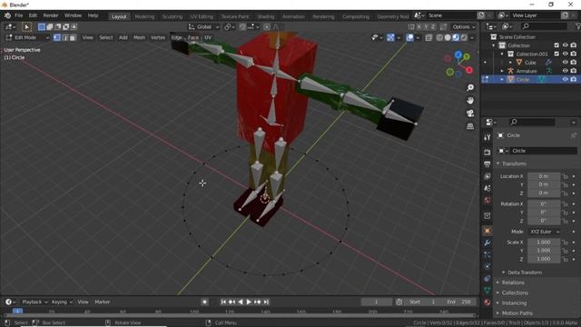Switch perspective/orthographic grid icon
This screenshot has width=581, height=327.
tap(470, 126)
